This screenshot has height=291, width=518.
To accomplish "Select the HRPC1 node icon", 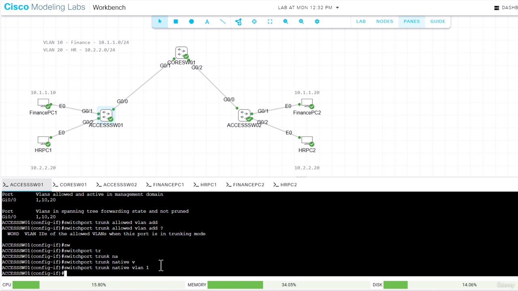I will click(x=44, y=141).
